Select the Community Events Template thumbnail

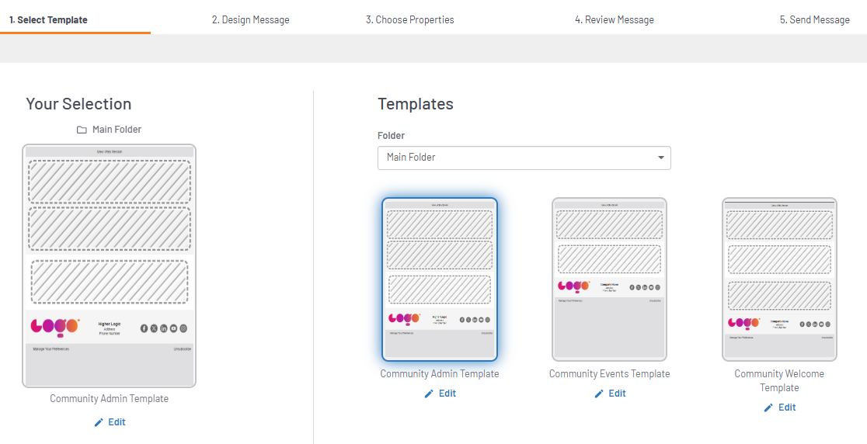[609, 279]
